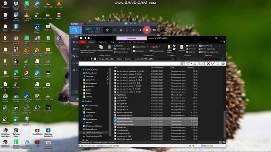The width and height of the screenshot is (271, 152).
Task: Go up one folder with the up arrow
Action: click(92, 59)
